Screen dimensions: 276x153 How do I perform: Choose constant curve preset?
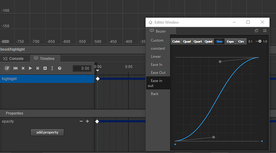[x=158, y=48]
